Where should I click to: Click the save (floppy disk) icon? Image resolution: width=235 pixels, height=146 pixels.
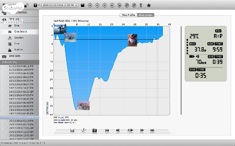pyautogui.click(x=83, y=5)
